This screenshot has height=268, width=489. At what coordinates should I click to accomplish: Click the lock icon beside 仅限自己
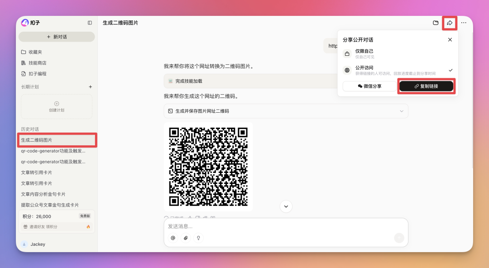tap(347, 54)
